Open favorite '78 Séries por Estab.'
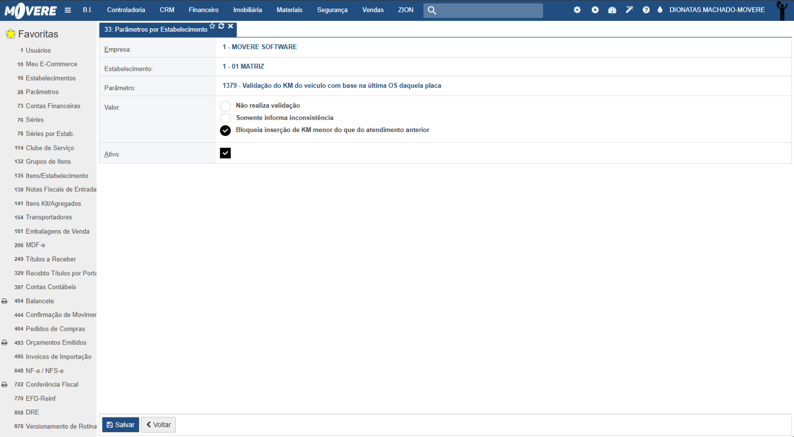794x437 pixels. coord(45,134)
